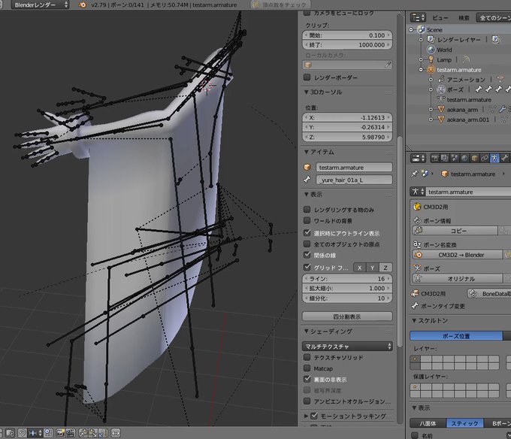Expand the レンダーレイヤー tree node
The image size is (511, 439).
click(x=421, y=39)
